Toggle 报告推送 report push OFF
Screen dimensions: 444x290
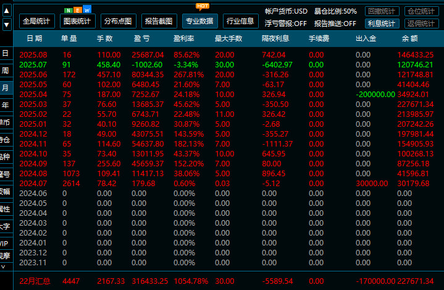tap(335, 23)
